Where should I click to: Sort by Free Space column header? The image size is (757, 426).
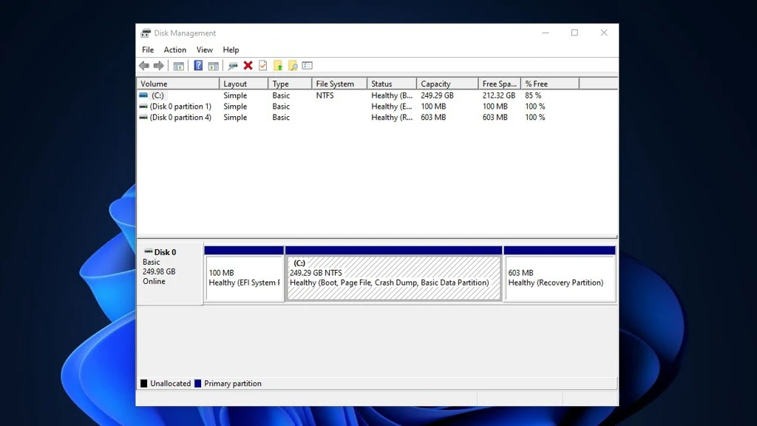tap(500, 84)
